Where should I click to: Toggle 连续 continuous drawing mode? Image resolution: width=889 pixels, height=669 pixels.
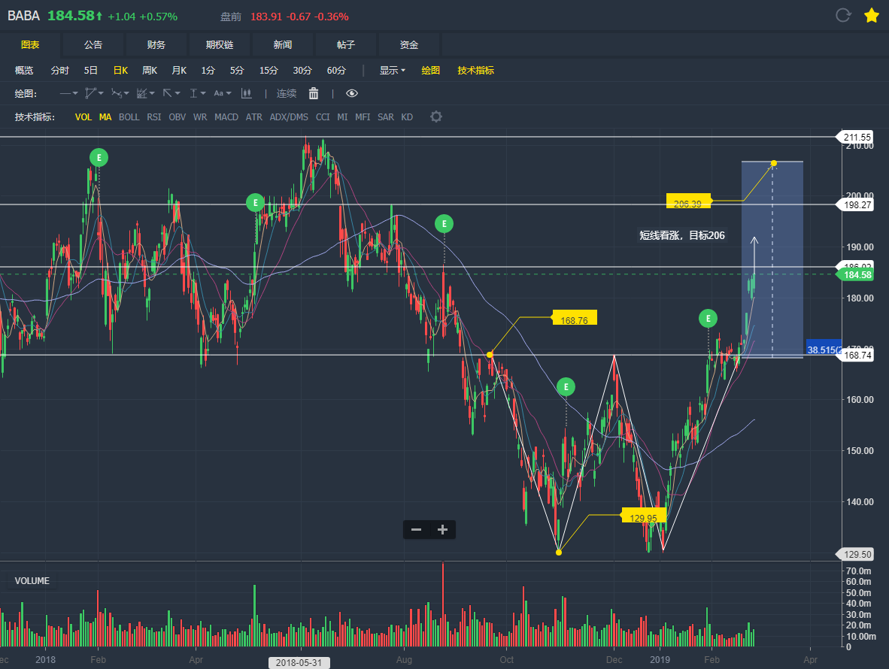pos(287,93)
